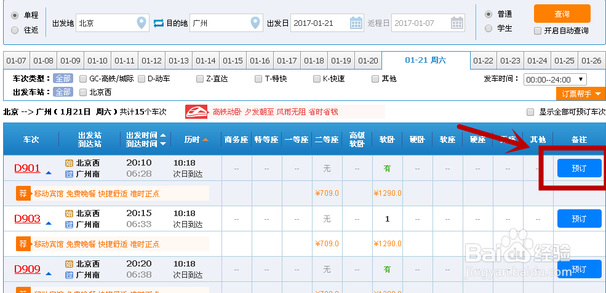Viewport: 606px width, 293px height.
Task: Select the 01-15 date tab
Action: [x=233, y=60]
